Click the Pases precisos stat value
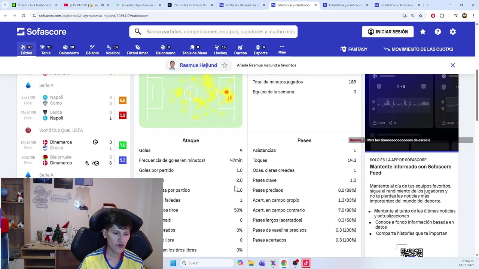Screen dimensions: 479x269 347,190
